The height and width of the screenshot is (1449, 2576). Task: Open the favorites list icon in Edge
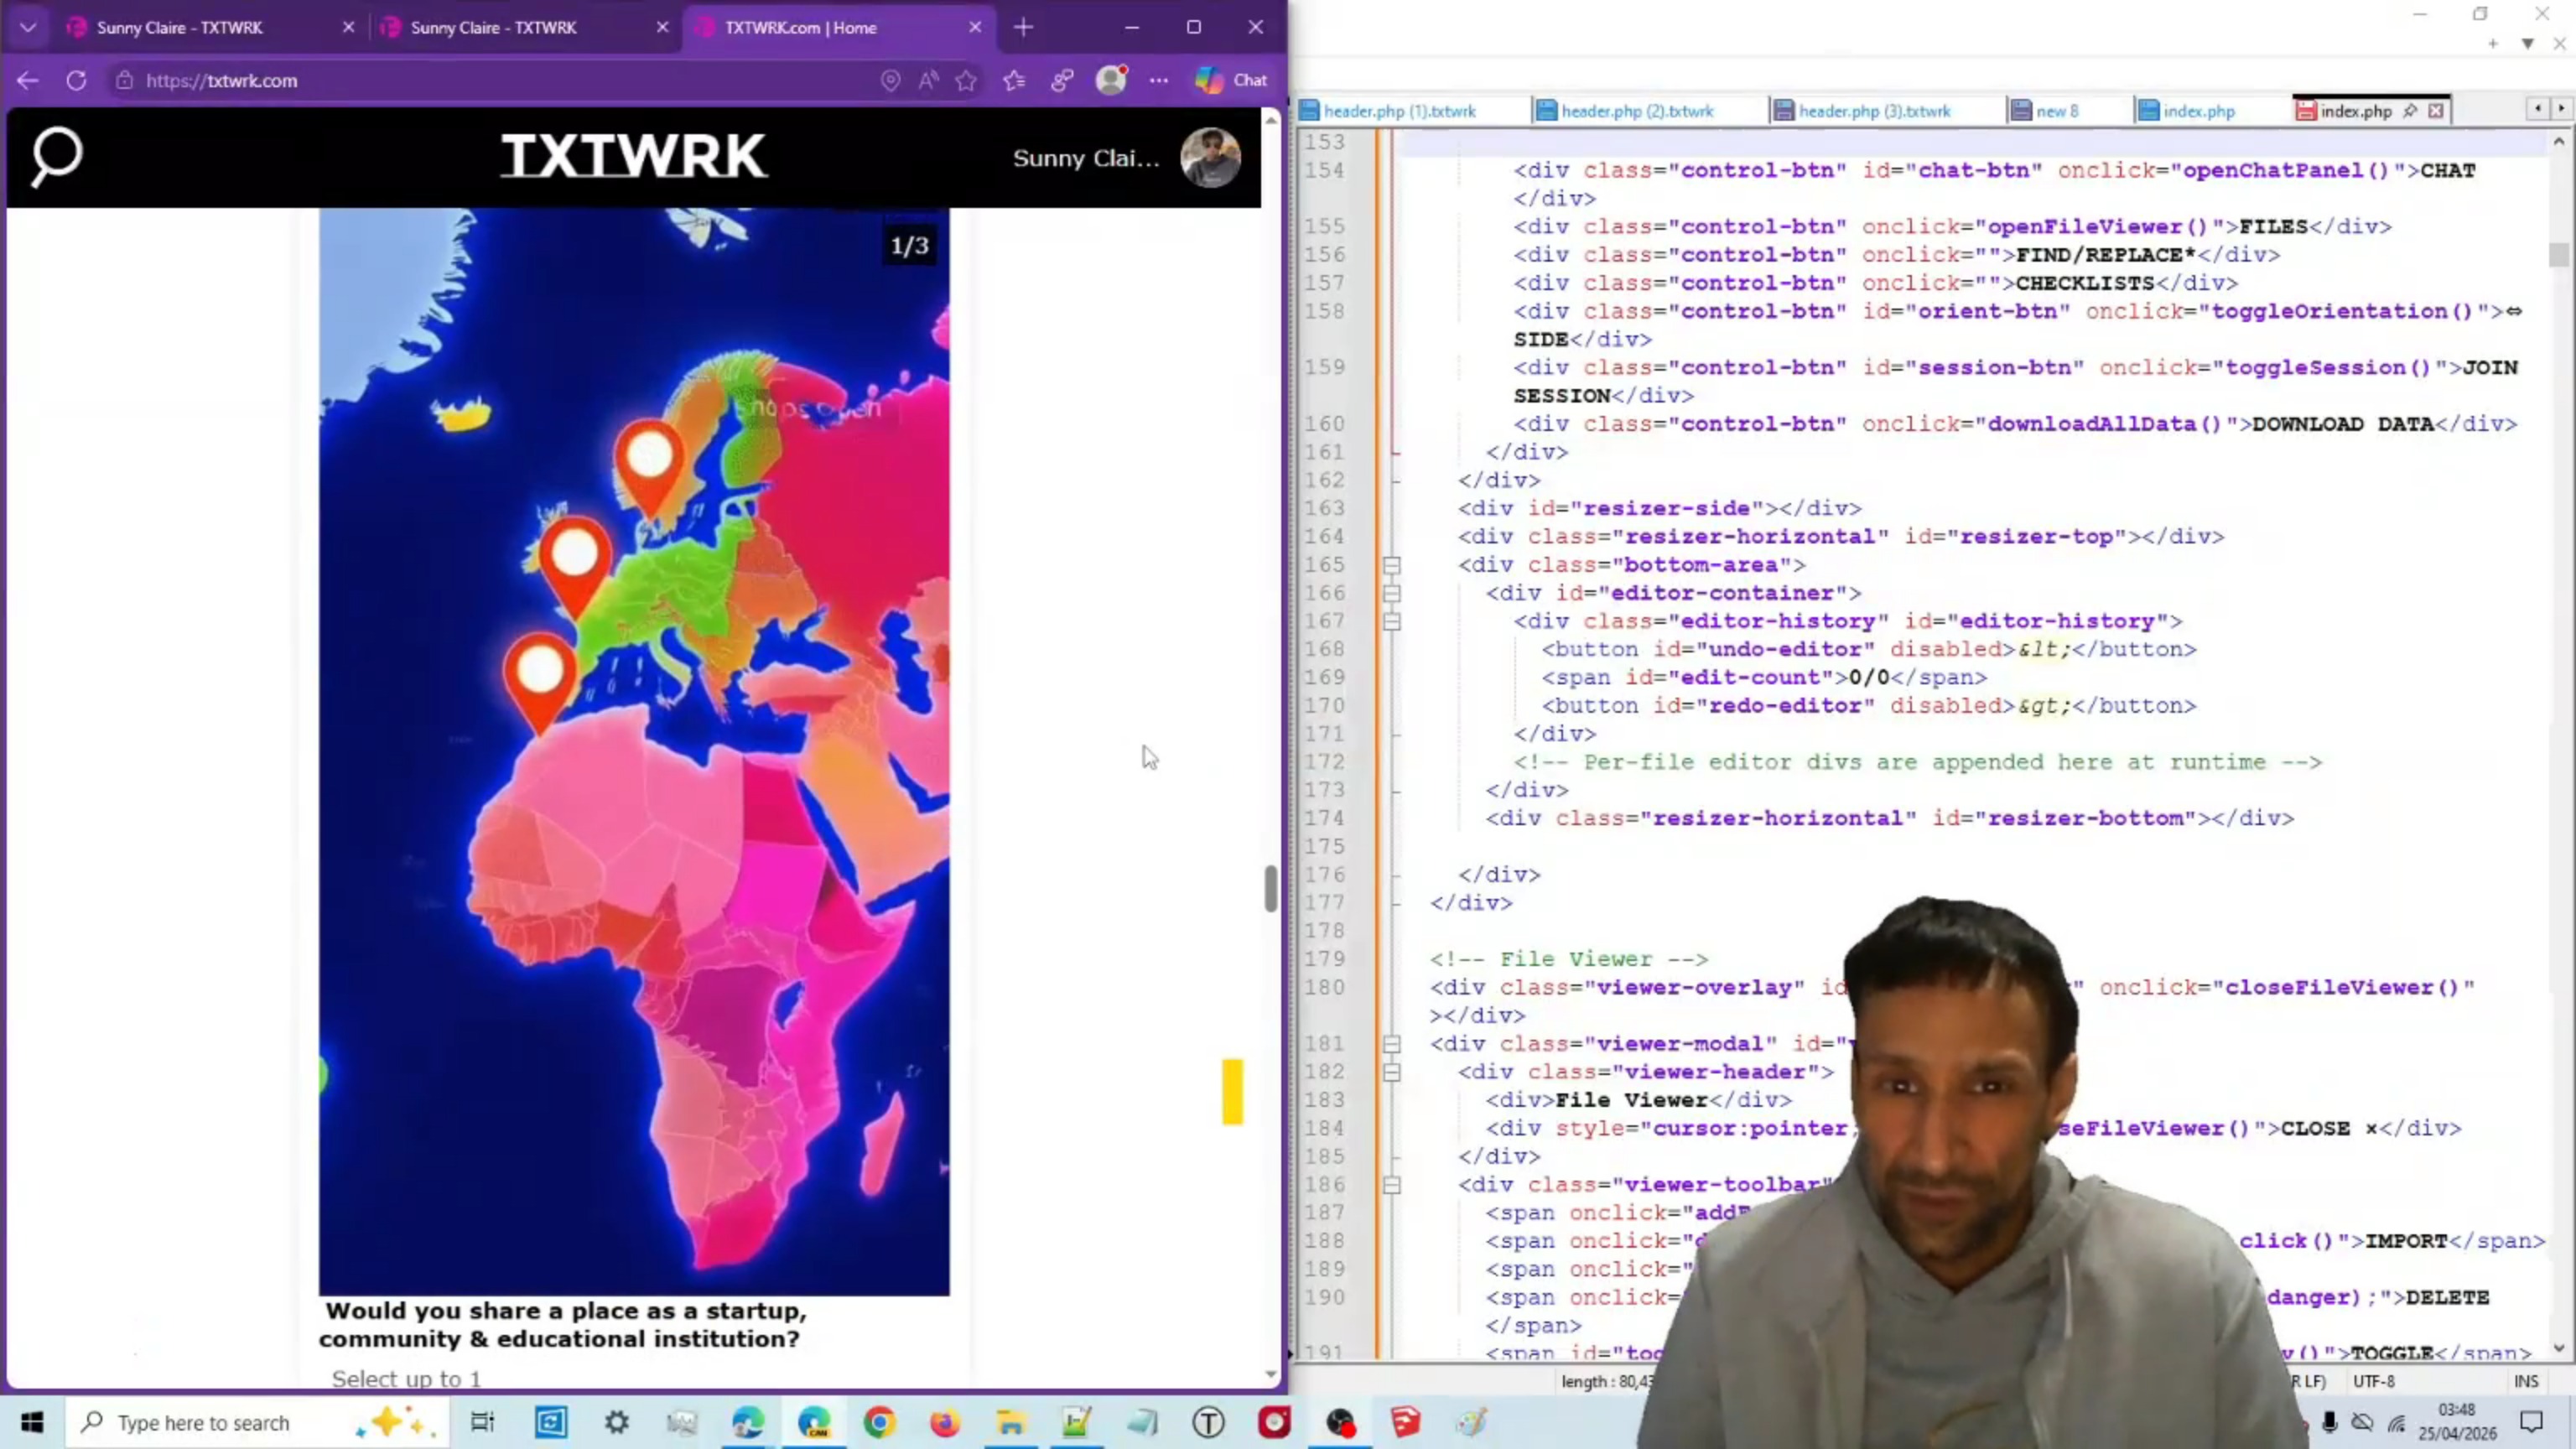[1014, 80]
